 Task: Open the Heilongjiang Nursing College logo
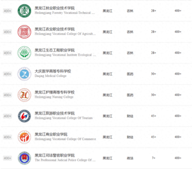(24, 95)
